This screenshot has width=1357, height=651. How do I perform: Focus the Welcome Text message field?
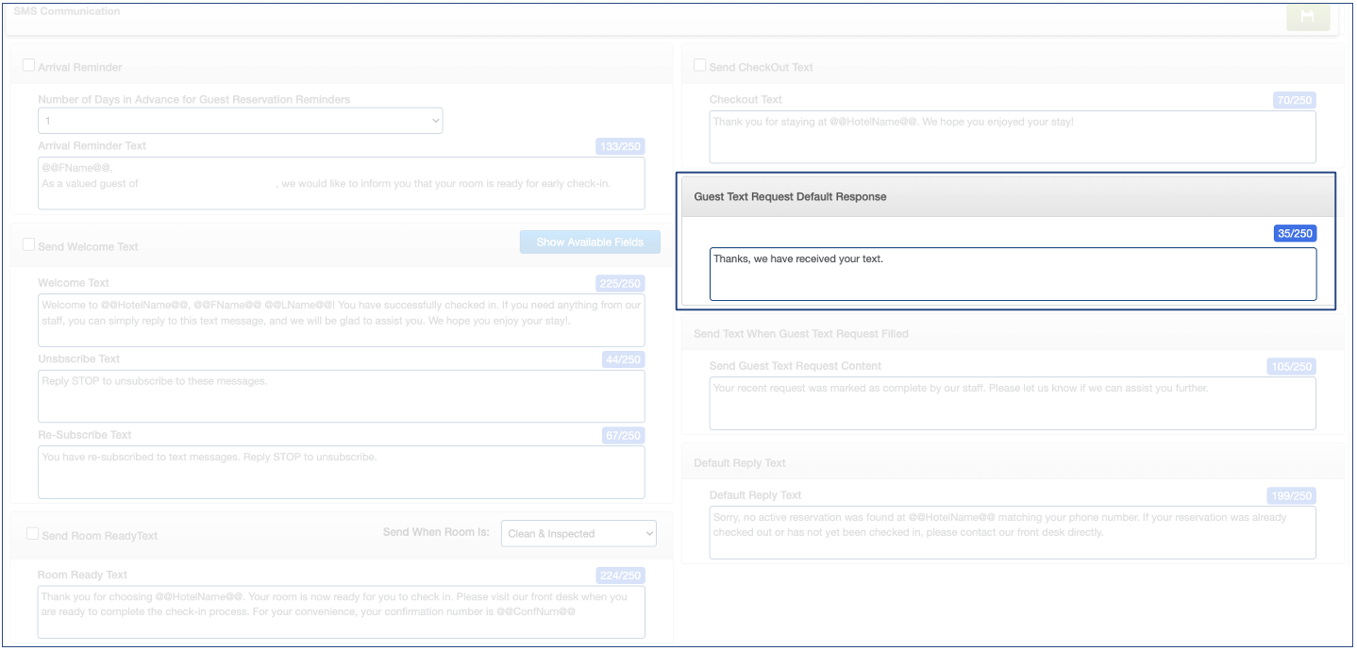pos(341,321)
